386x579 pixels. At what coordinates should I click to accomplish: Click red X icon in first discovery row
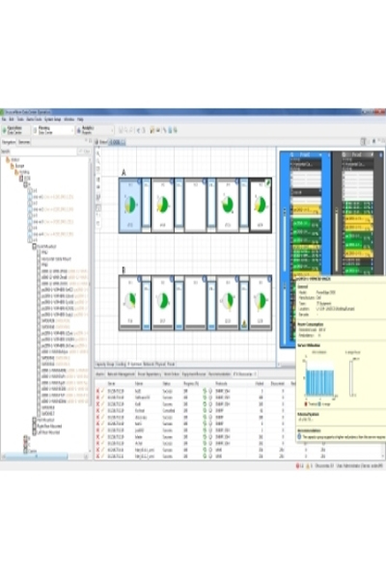(97, 391)
